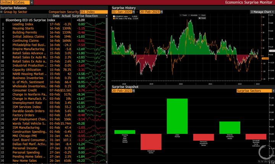The height and width of the screenshot is (164, 275).
Task: Sort releases by Actual column
Action: pyautogui.click(x=66, y=16)
